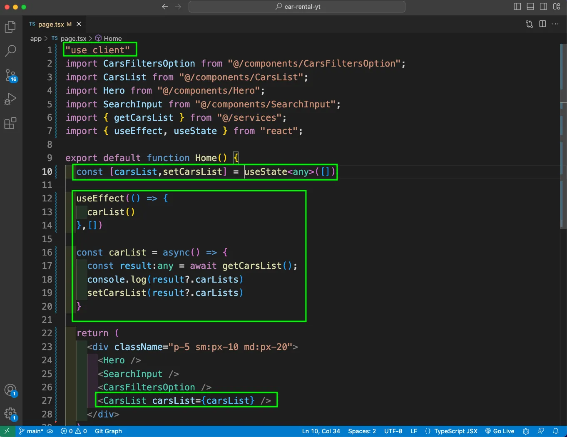Click the className value "p-5 sm:px-10 md:px-20"
This screenshot has height=437, width=567.
[x=230, y=347]
